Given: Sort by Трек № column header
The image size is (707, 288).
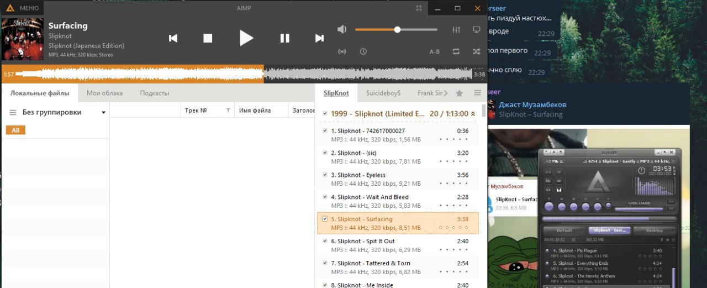Looking at the screenshot, I should [196, 111].
